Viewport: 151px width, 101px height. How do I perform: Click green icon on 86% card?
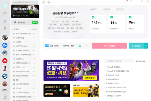tap(111, 17)
